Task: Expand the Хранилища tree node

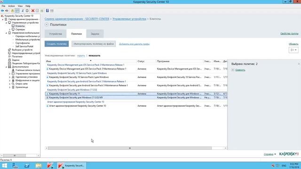Action: click(9, 87)
